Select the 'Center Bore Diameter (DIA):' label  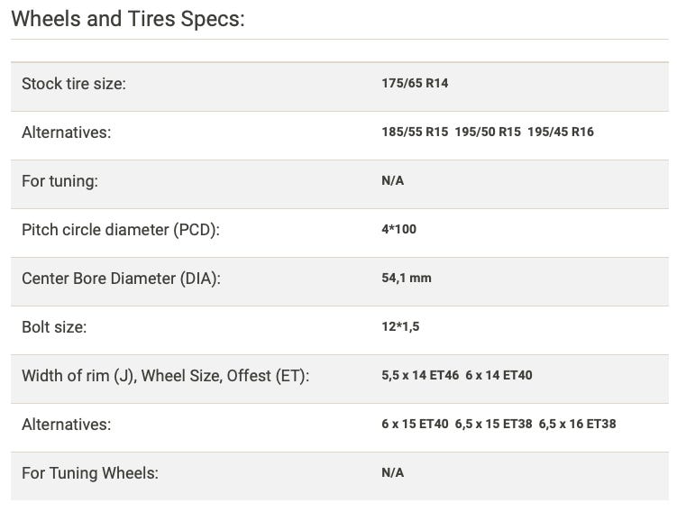(x=121, y=279)
